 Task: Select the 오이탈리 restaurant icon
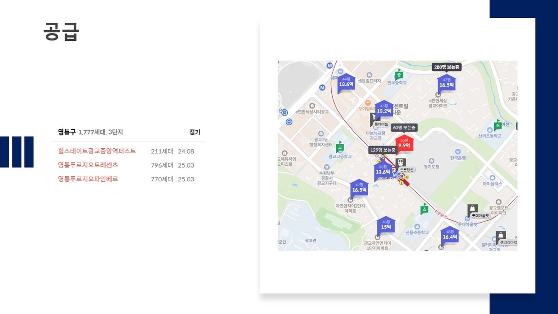[368, 103]
